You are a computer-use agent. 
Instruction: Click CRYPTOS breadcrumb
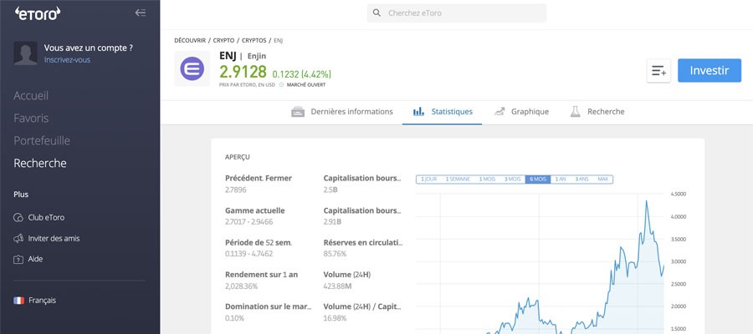click(254, 40)
